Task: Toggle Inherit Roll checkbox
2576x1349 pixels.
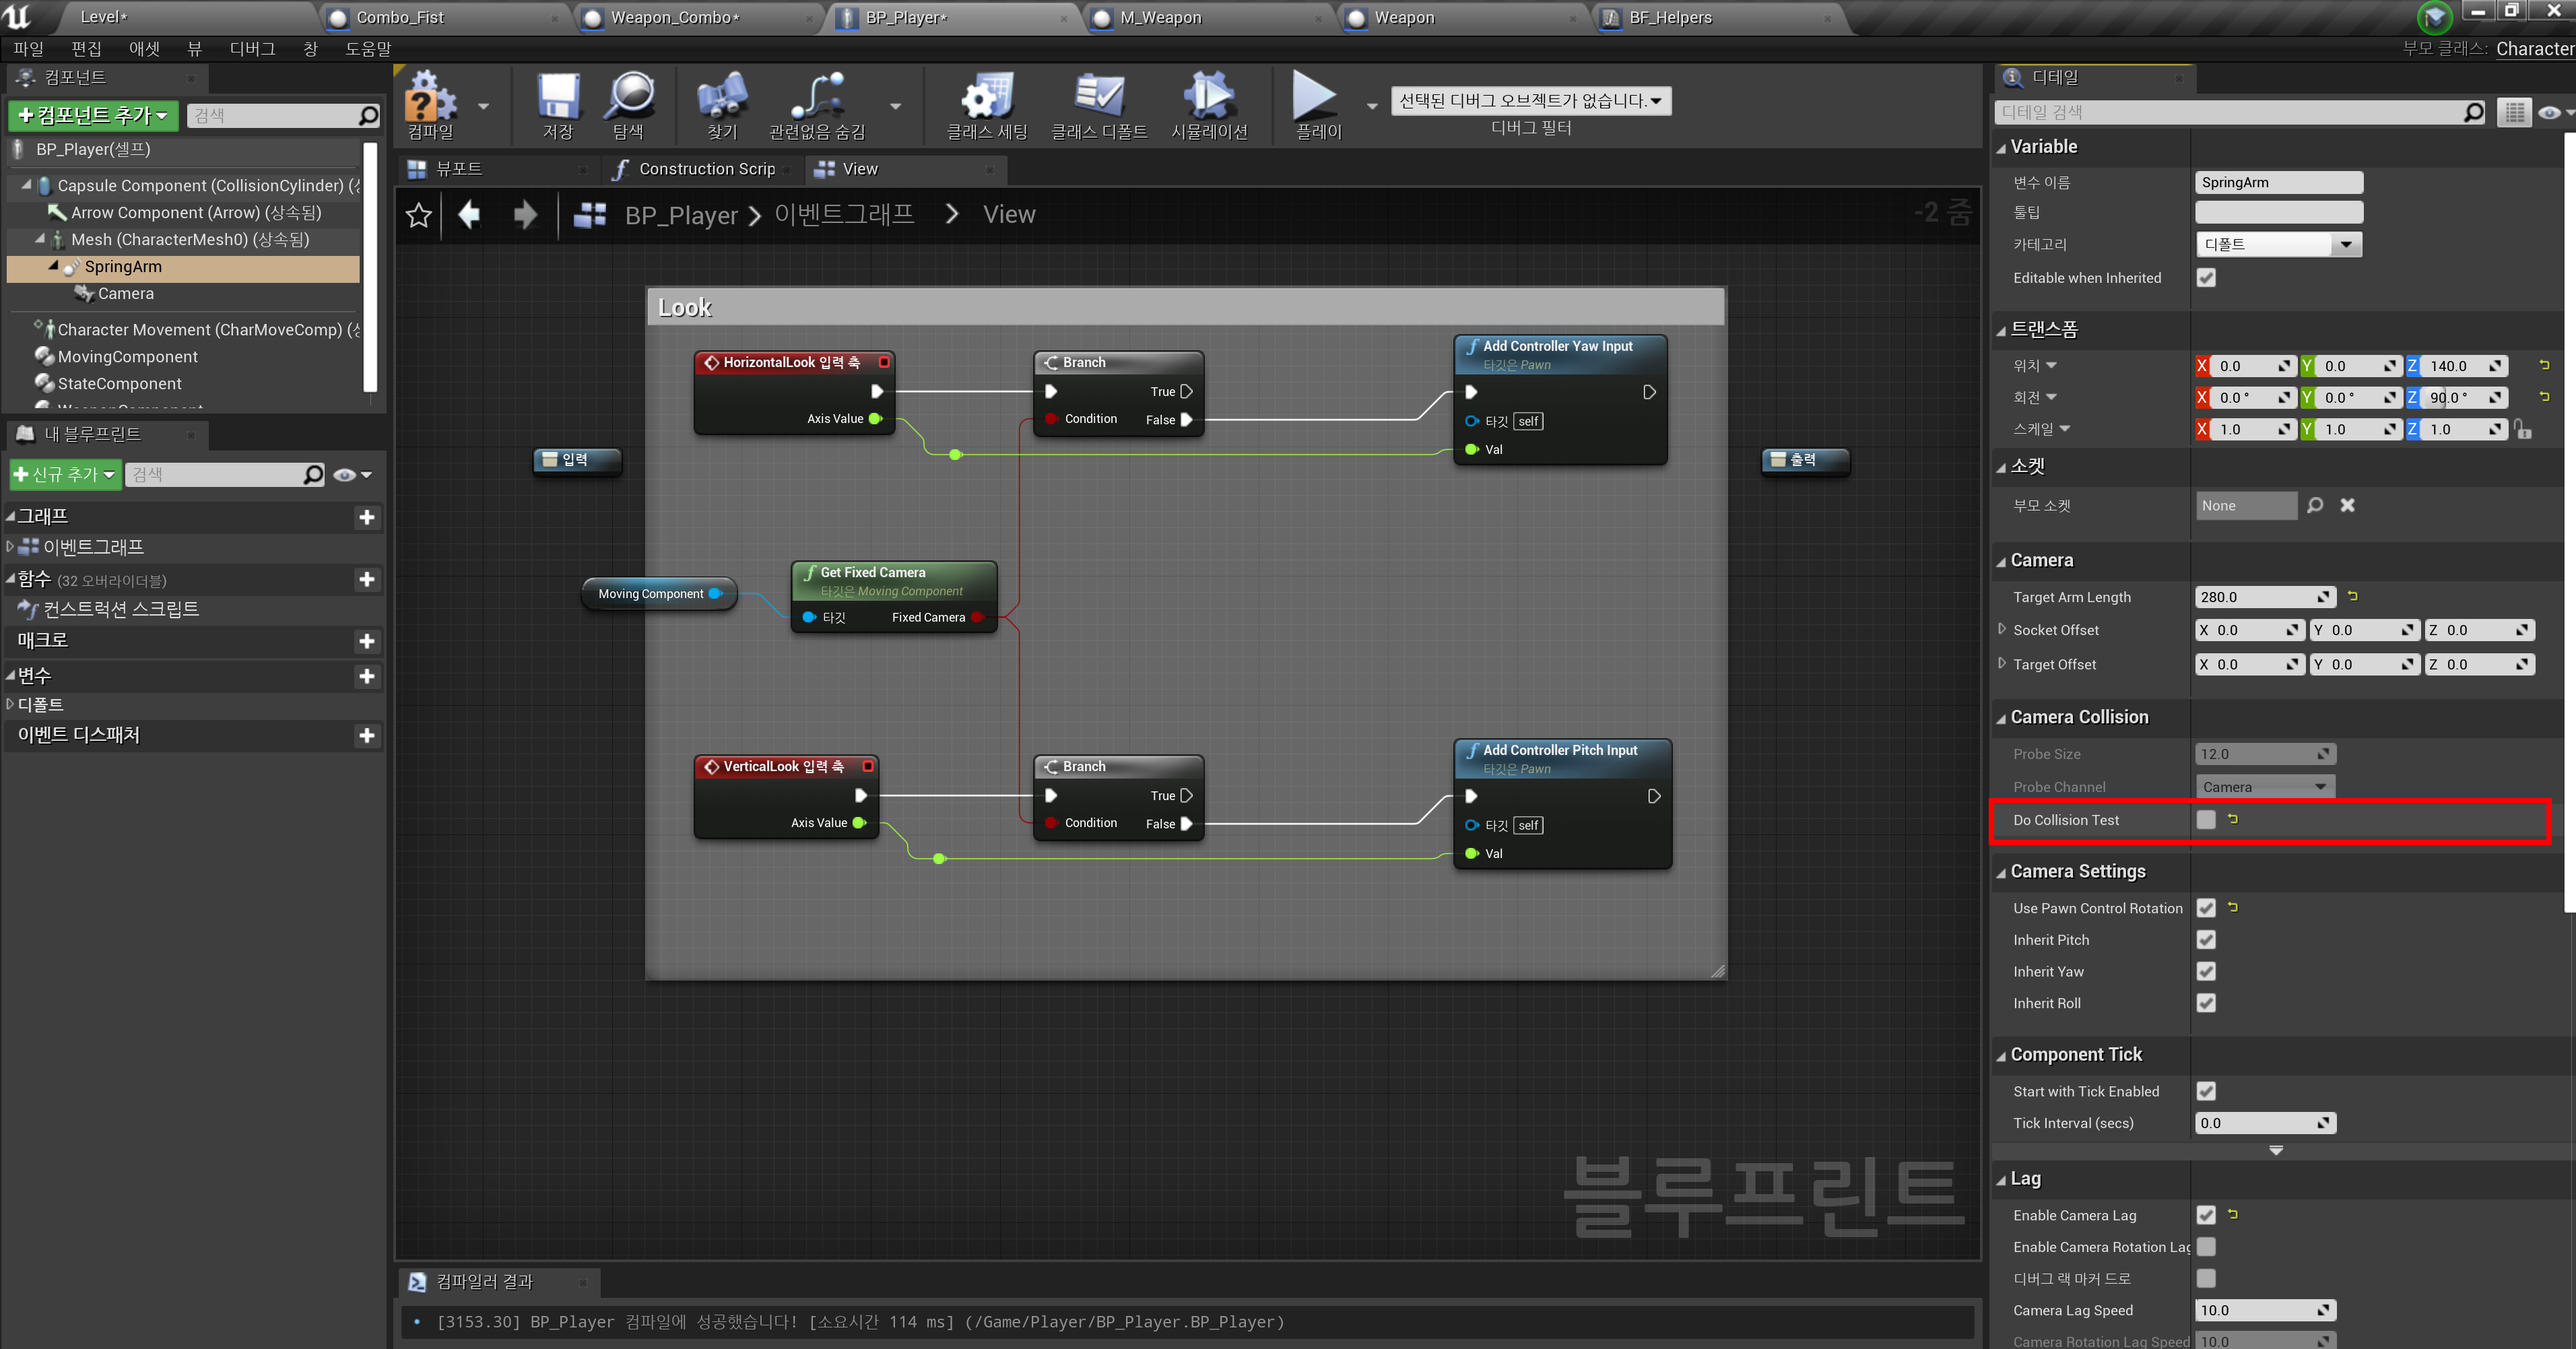Action: coord(2206,1003)
